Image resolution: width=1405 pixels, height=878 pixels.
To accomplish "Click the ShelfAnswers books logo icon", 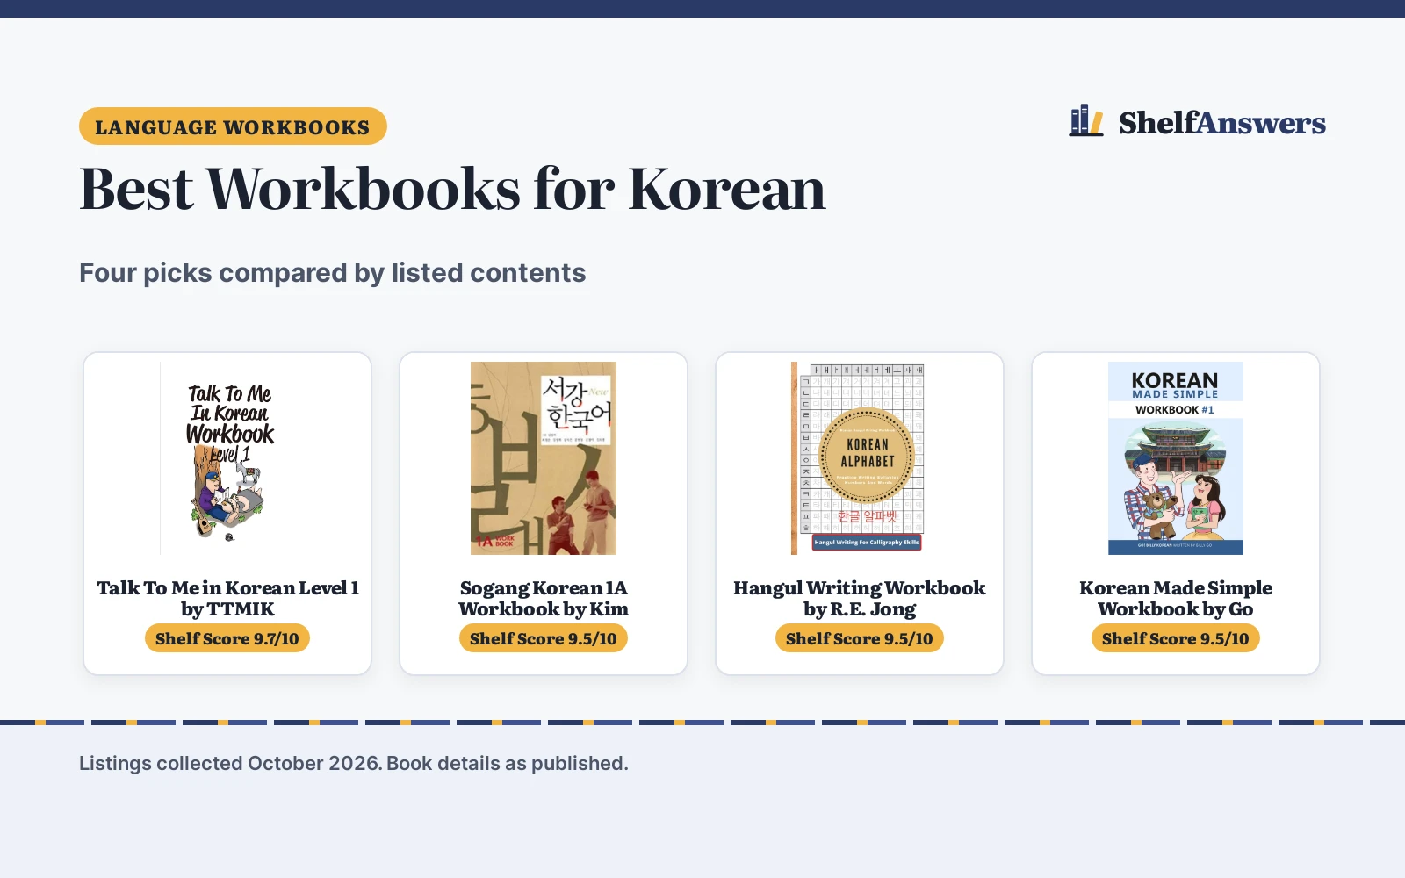I will 1085,121.
